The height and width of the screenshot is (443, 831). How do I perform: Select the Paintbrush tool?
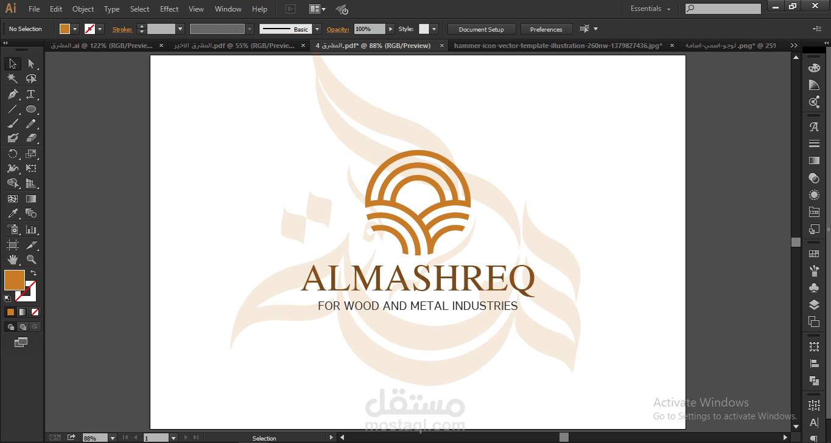click(x=13, y=124)
